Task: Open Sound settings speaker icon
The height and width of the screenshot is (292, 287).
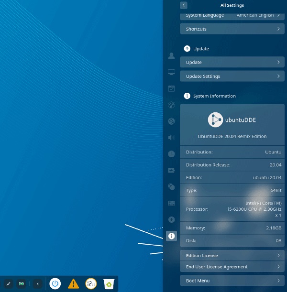Action: pos(171,138)
